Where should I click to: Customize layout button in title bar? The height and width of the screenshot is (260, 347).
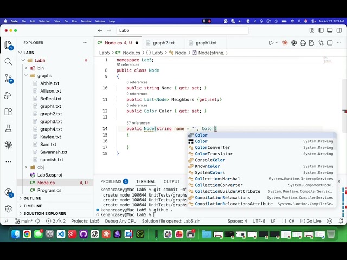(312, 30)
